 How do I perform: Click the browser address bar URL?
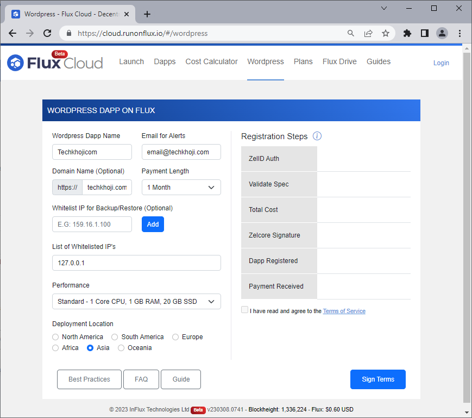point(143,33)
